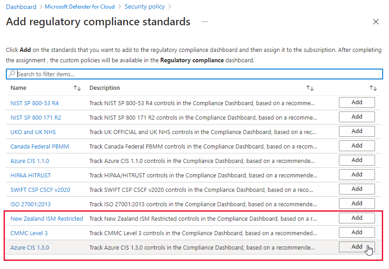This screenshot has width=389, height=269.
Task: Open NIST SP 800-53 R4 link
Action: point(34,103)
